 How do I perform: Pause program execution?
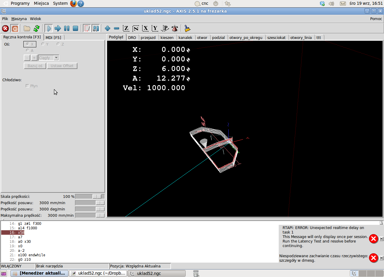[67, 28]
